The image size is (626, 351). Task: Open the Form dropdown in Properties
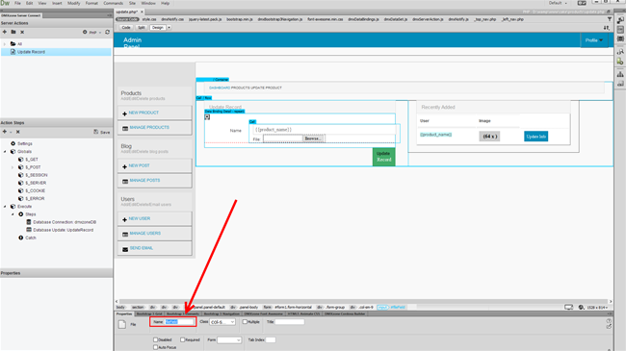229,339
